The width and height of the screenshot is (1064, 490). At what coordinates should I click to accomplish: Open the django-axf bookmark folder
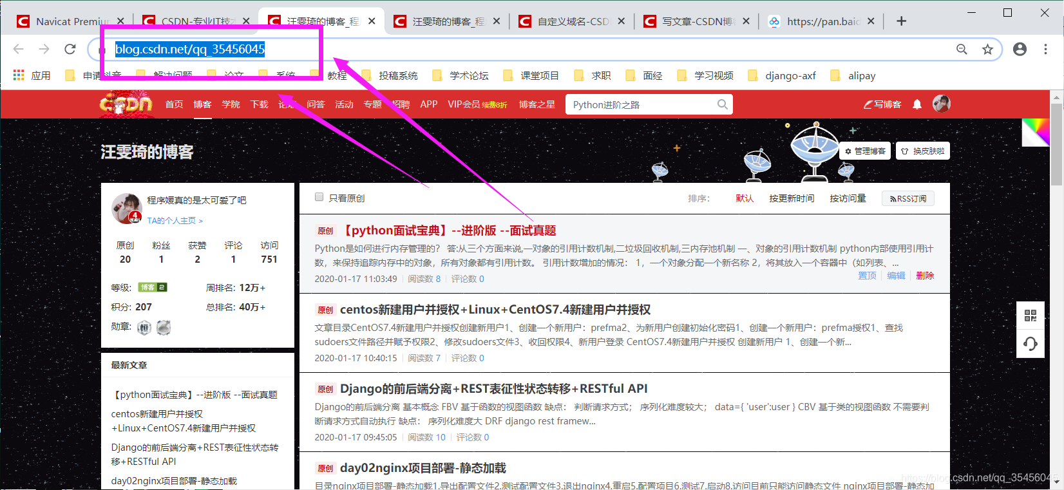(782, 75)
